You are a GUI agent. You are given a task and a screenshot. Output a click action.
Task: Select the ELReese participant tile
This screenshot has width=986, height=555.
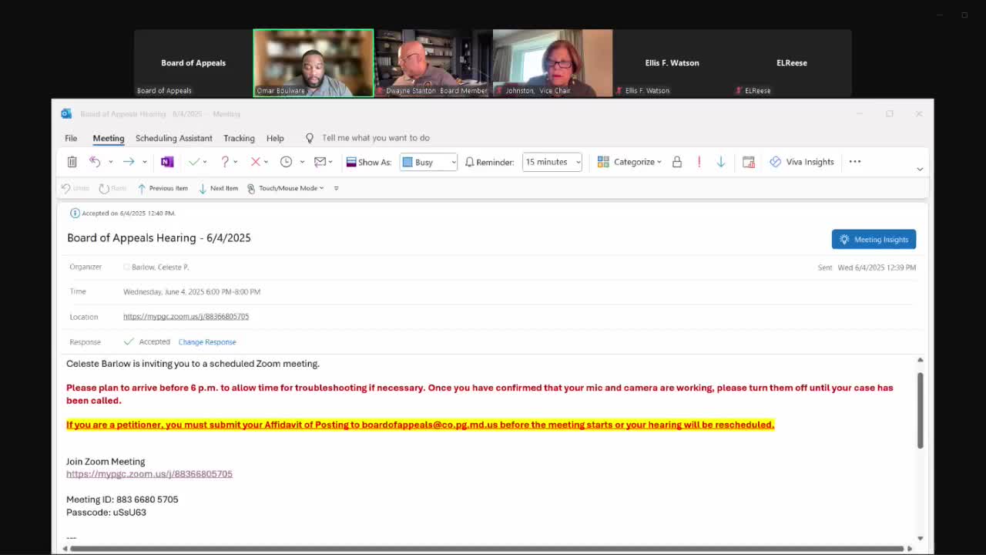[792, 63]
